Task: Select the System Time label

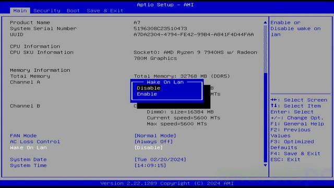Action: (28, 166)
